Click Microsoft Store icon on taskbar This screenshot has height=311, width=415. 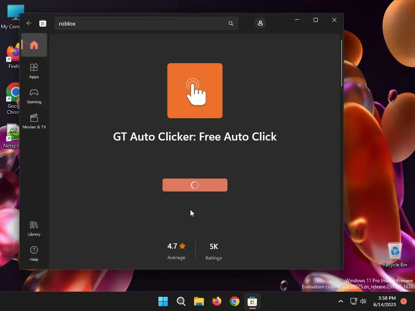(252, 301)
